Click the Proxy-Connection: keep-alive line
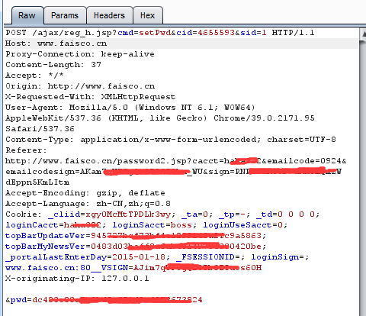 [80, 54]
